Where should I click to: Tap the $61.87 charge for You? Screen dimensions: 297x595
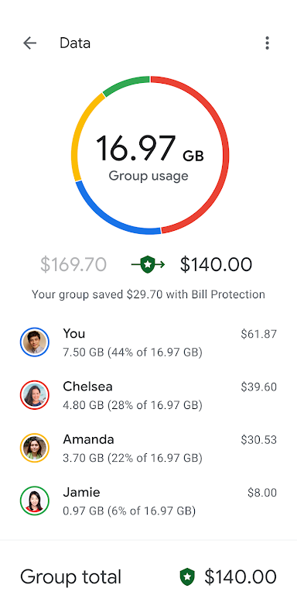click(259, 334)
